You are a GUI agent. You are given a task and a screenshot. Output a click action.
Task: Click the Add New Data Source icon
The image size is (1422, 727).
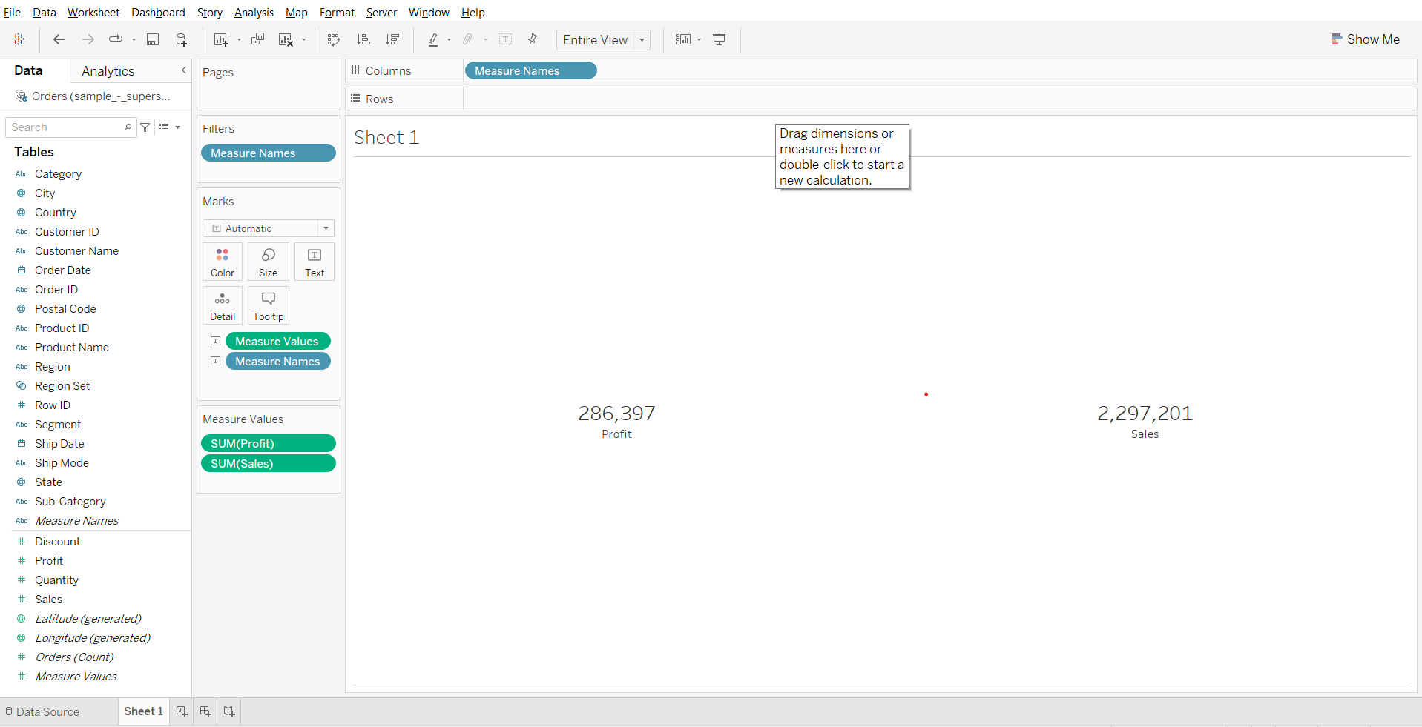pyautogui.click(x=181, y=40)
